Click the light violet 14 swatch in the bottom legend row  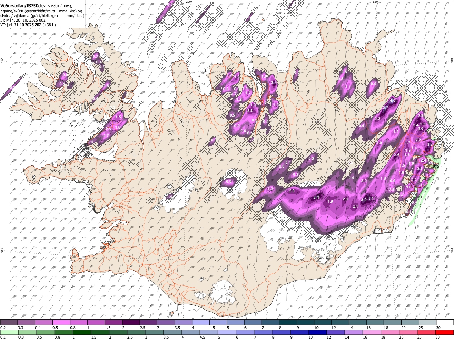354,332
